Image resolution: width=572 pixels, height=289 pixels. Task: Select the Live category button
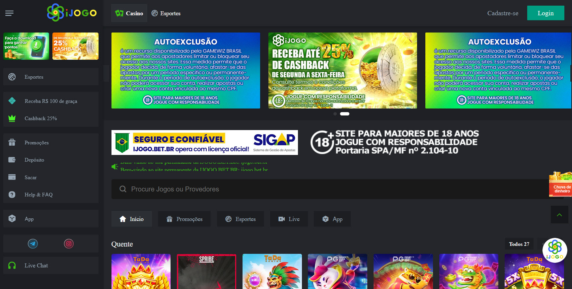click(x=289, y=219)
